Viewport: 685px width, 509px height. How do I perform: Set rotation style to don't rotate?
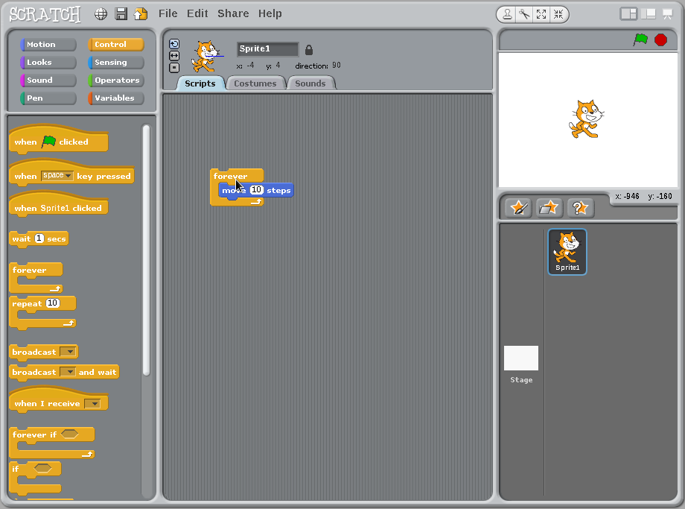[x=174, y=68]
